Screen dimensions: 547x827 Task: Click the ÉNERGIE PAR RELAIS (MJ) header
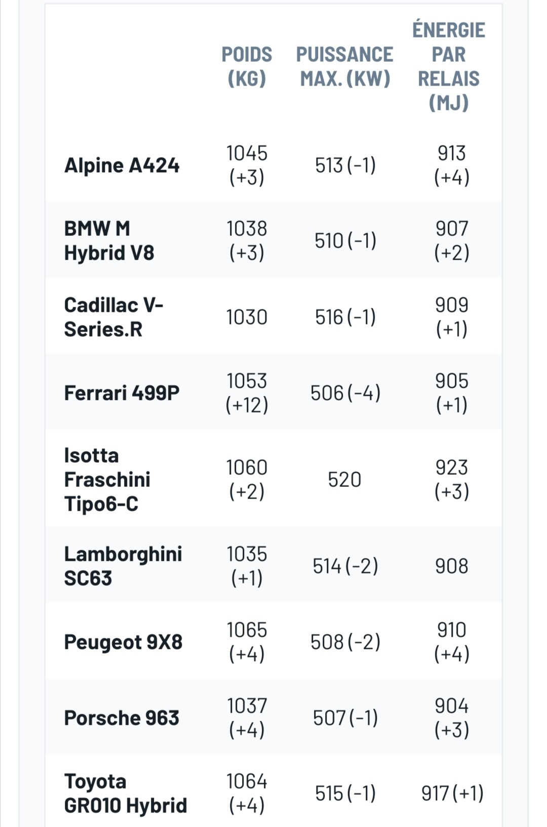coord(449,66)
